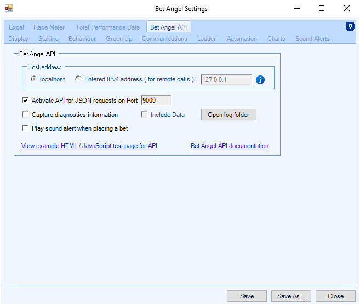Open the Total Performance Data tab
The height and width of the screenshot is (305, 360).
(107, 27)
